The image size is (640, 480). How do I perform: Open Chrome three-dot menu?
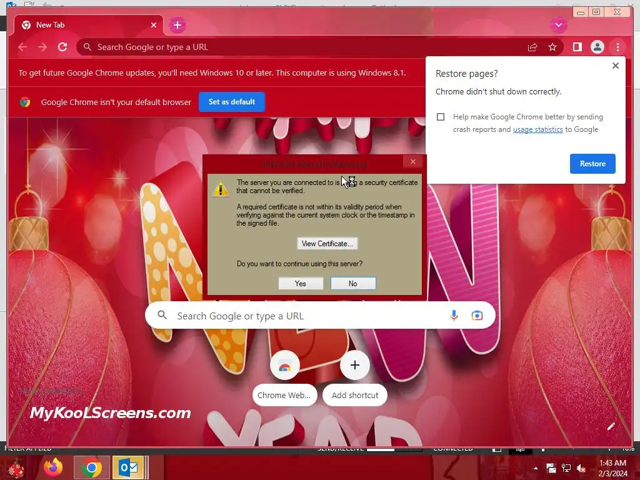pyautogui.click(x=617, y=47)
